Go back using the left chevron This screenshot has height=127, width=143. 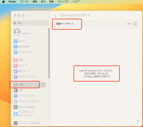pyautogui.click(x=55, y=16)
